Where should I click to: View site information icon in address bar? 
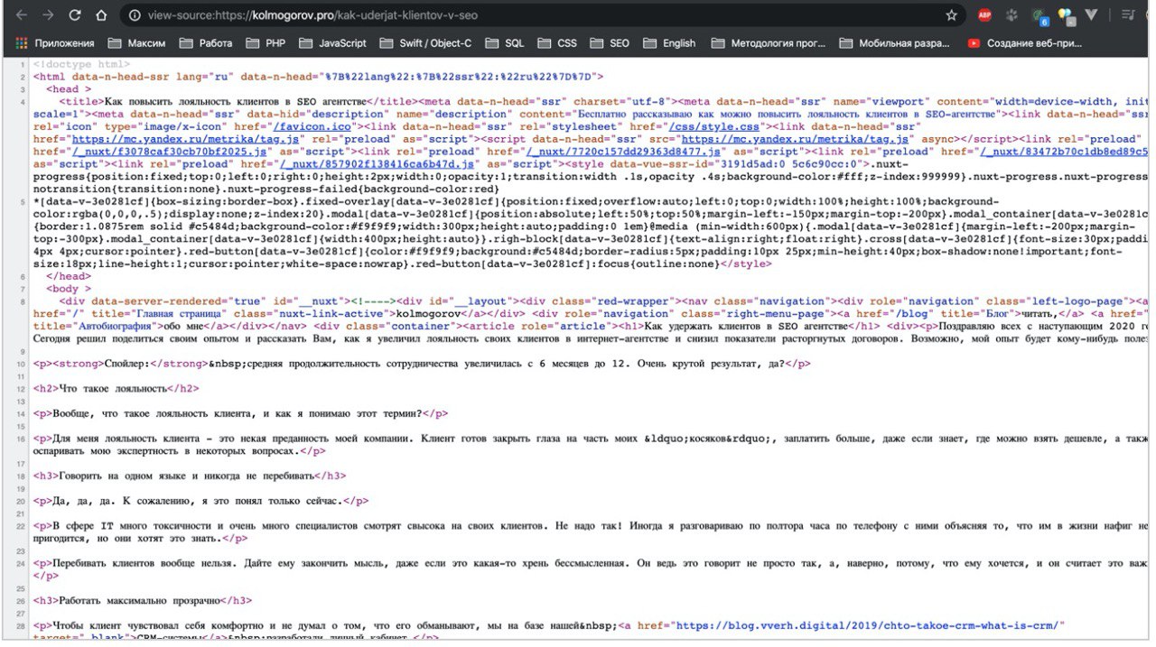click(x=135, y=15)
